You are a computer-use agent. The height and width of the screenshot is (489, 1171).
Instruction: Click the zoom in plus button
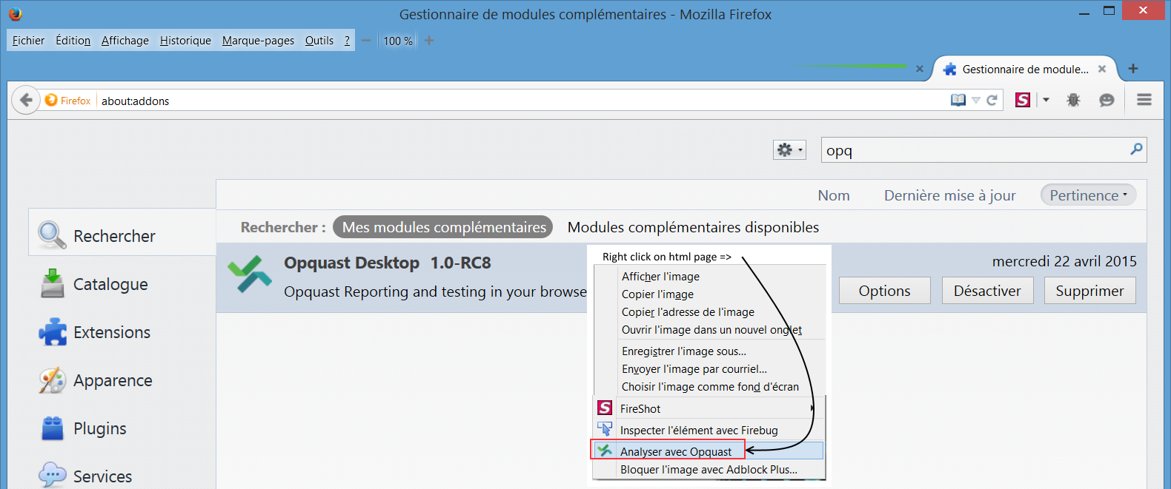pyautogui.click(x=428, y=41)
